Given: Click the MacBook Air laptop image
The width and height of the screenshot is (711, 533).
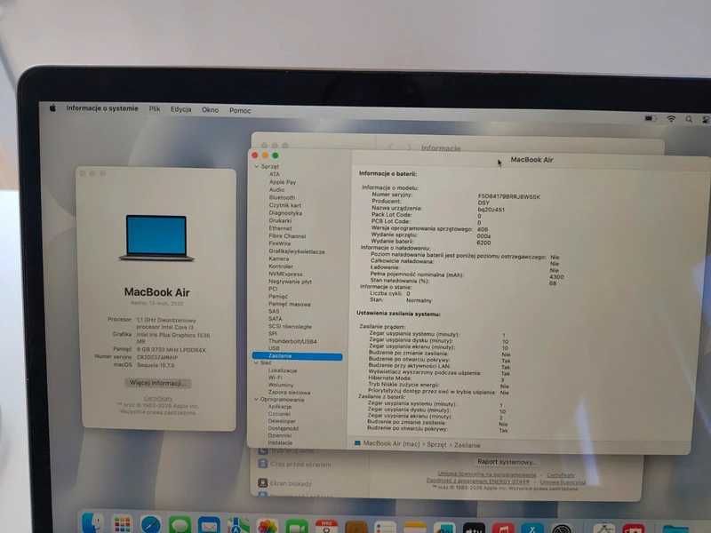Looking at the screenshot, I should coord(156,237).
